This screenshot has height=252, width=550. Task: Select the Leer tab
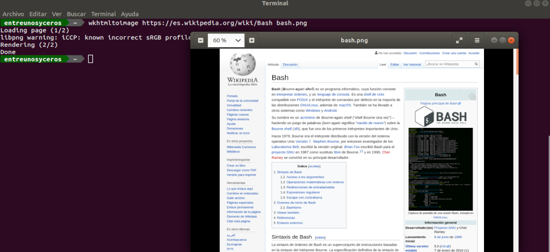(383, 65)
